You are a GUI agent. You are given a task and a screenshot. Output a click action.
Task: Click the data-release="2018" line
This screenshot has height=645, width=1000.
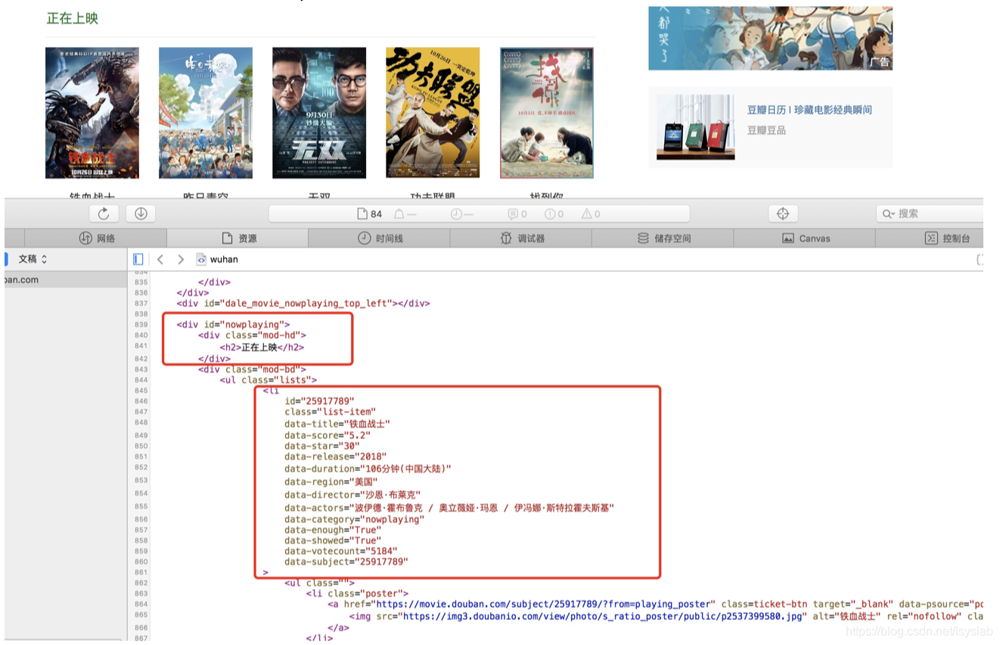[x=336, y=456]
